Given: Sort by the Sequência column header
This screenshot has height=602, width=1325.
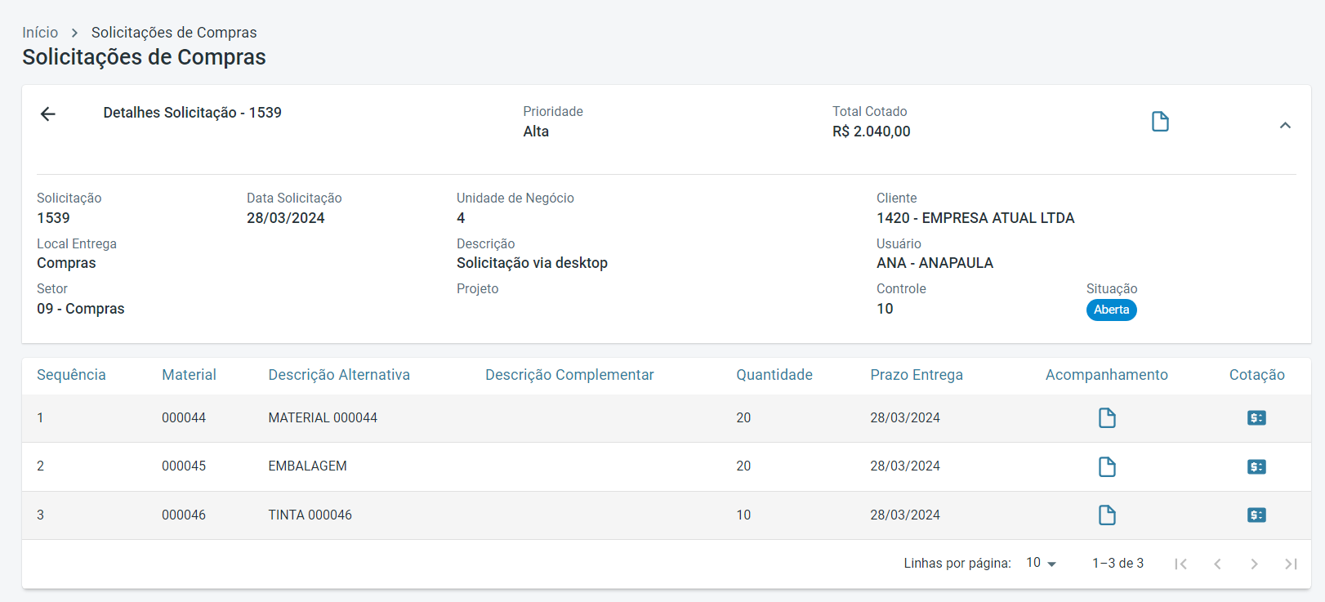Looking at the screenshot, I should [x=71, y=375].
